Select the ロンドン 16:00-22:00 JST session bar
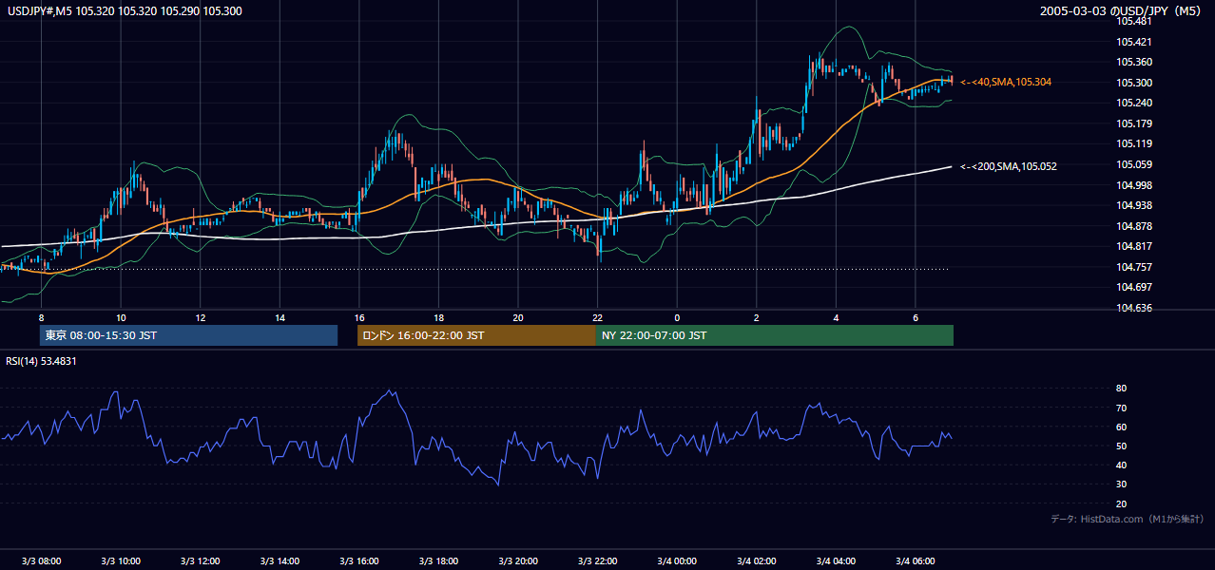Image resolution: width=1215 pixels, height=570 pixels. (476, 335)
